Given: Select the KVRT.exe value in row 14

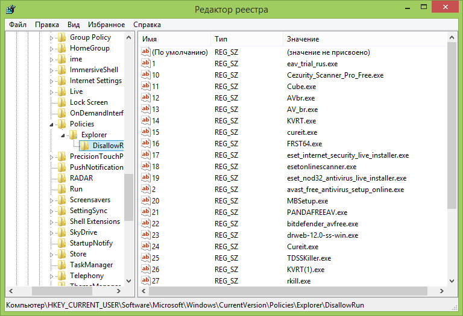Looking at the screenshot, I should coord(301,121).
